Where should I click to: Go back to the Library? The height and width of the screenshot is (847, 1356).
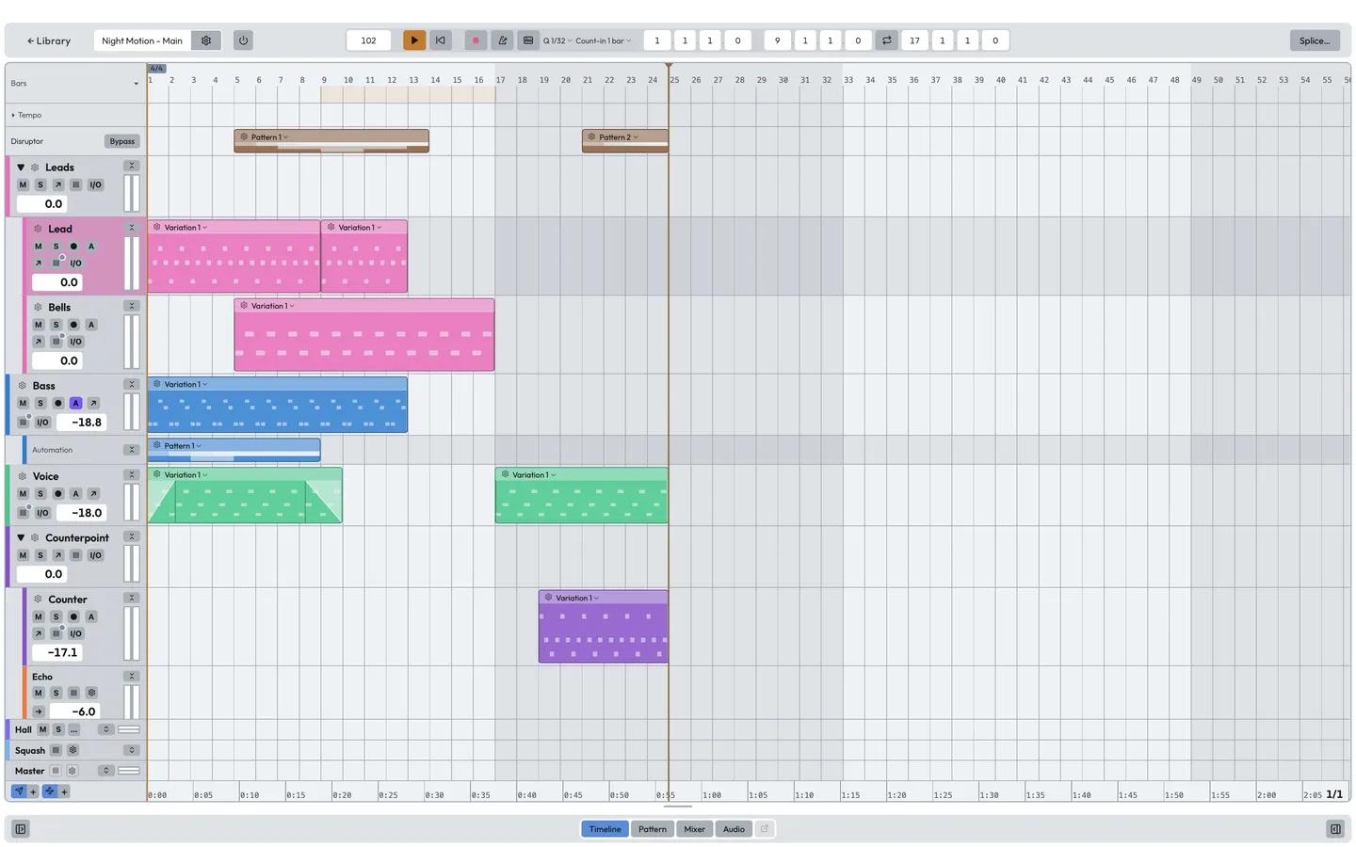tap(49, 40)
